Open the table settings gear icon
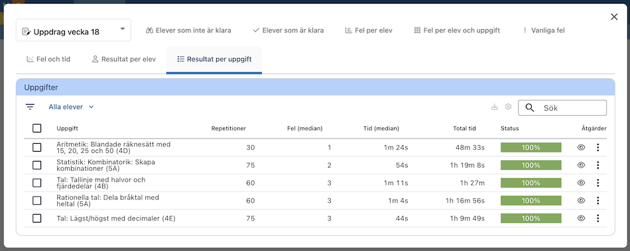The height and width of the screenshot is (251, 630). point(508,107)
